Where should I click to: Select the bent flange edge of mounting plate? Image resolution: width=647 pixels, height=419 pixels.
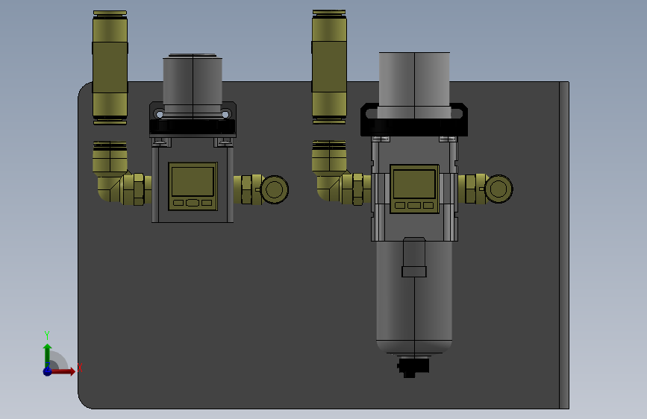pyautogui.click(x=564, y=245)
